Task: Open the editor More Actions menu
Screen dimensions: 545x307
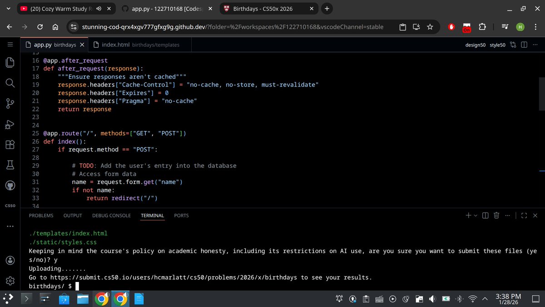Action: (x=535, y=45)
